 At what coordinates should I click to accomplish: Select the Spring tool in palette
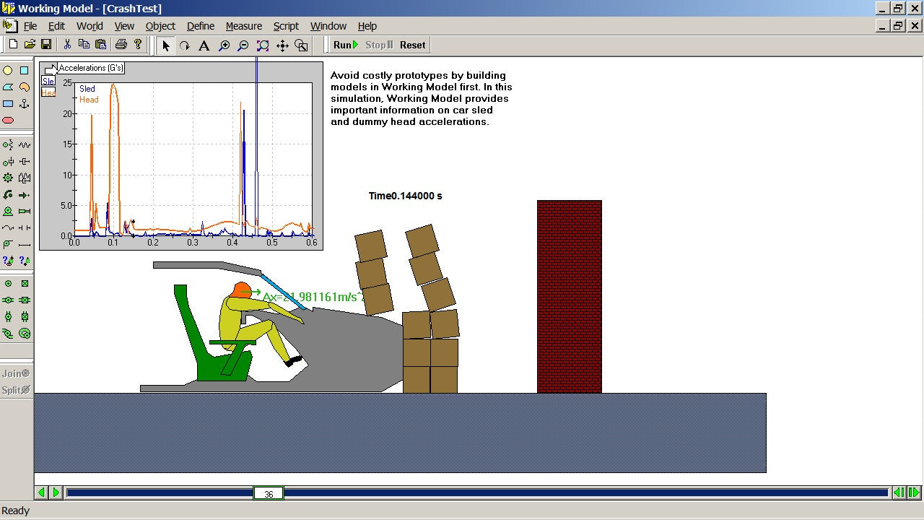[24, 145]
